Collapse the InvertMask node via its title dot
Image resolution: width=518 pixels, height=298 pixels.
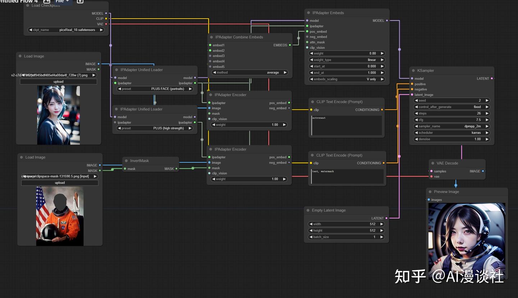pos(126,160)
